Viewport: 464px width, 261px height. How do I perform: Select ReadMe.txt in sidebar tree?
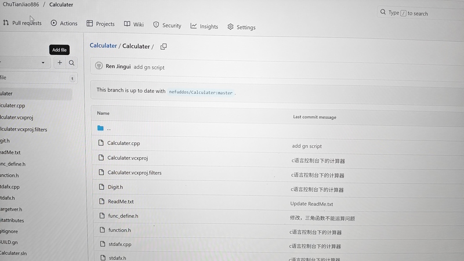10,153
